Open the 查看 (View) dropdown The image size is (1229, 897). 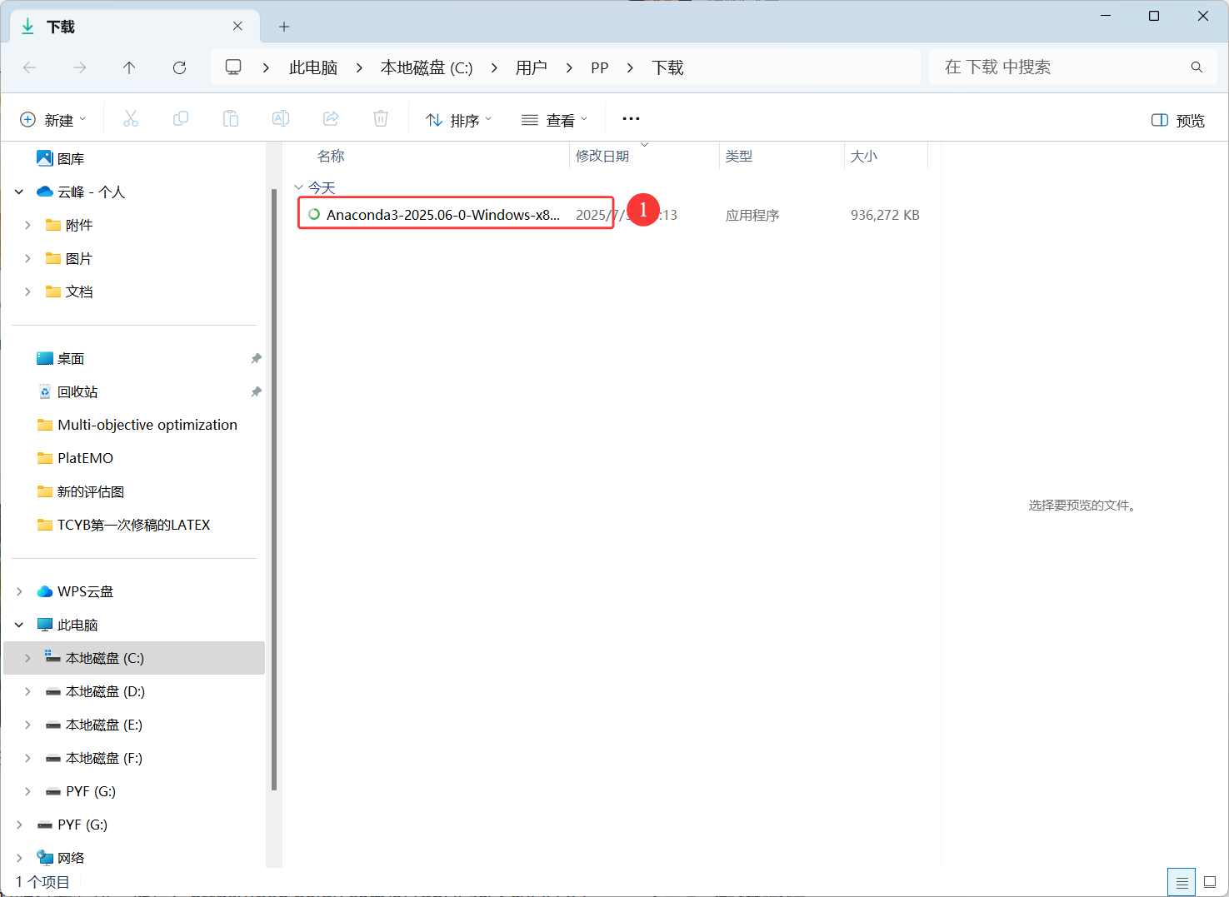(x=554, y=119)
